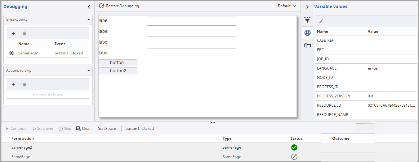Add an action to skip with plus icon
419x162 pixels.
pyautogui.click(x=13, y=84)
